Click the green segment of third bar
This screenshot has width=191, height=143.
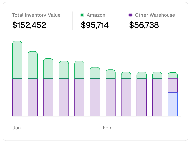(x=48, y=69)
